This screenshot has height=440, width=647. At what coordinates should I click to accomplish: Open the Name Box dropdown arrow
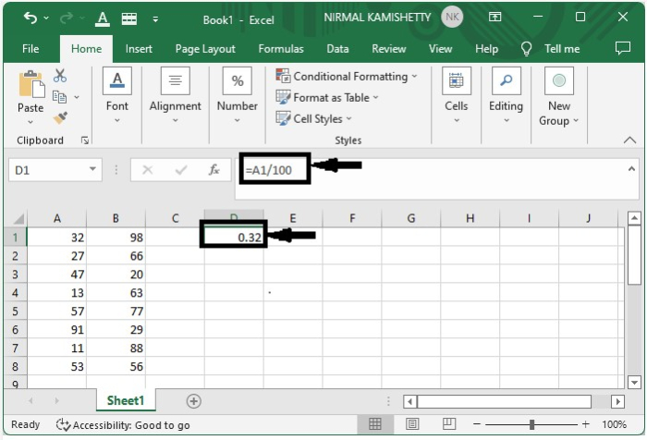click(92, 169)
